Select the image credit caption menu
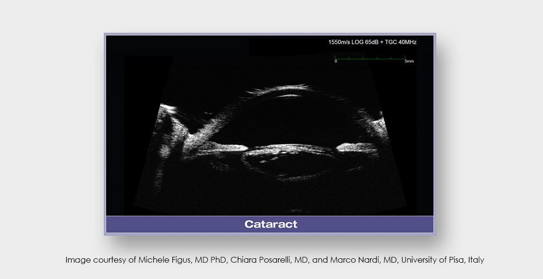543x279 pixels. (x=275, y=260)
